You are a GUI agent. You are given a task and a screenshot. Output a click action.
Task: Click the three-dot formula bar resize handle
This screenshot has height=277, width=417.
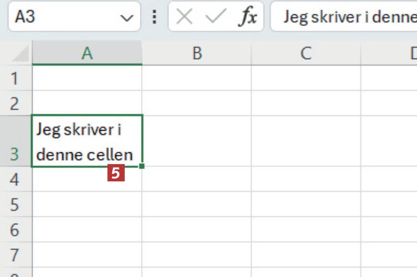point(155,18)
